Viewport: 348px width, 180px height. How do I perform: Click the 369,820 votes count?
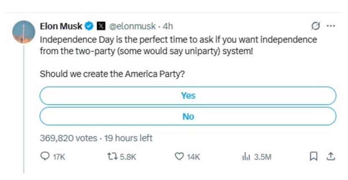68,138
